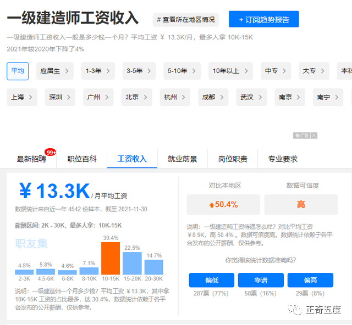
Task: Expand the 3-5年 filter chevron
Action: coord(149,71)
